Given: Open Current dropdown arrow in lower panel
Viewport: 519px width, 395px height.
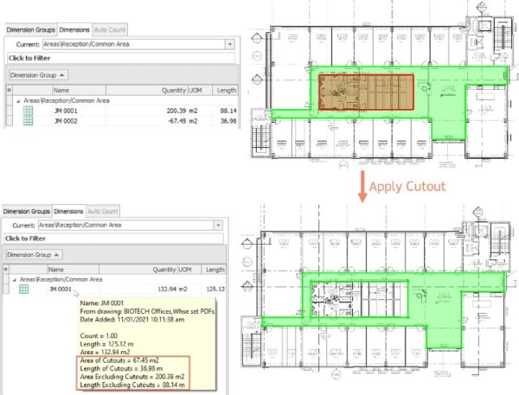Looking at the screenshot, I should pyautogui.click(x=219, y=226).
